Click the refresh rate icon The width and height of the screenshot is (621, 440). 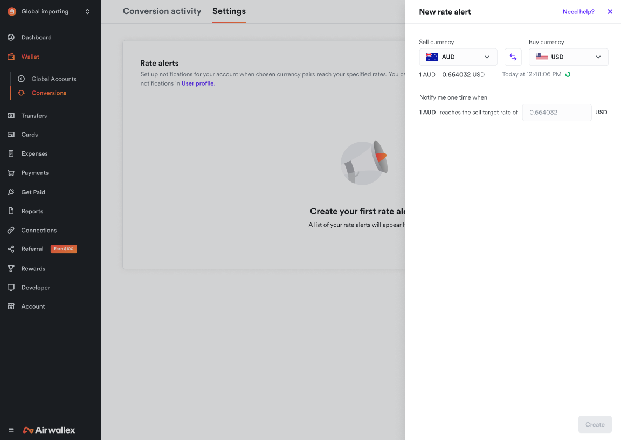point(568,74)
